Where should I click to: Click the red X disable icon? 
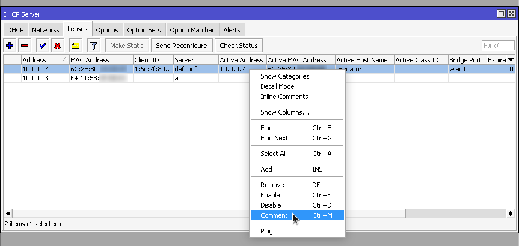point(58,46)
